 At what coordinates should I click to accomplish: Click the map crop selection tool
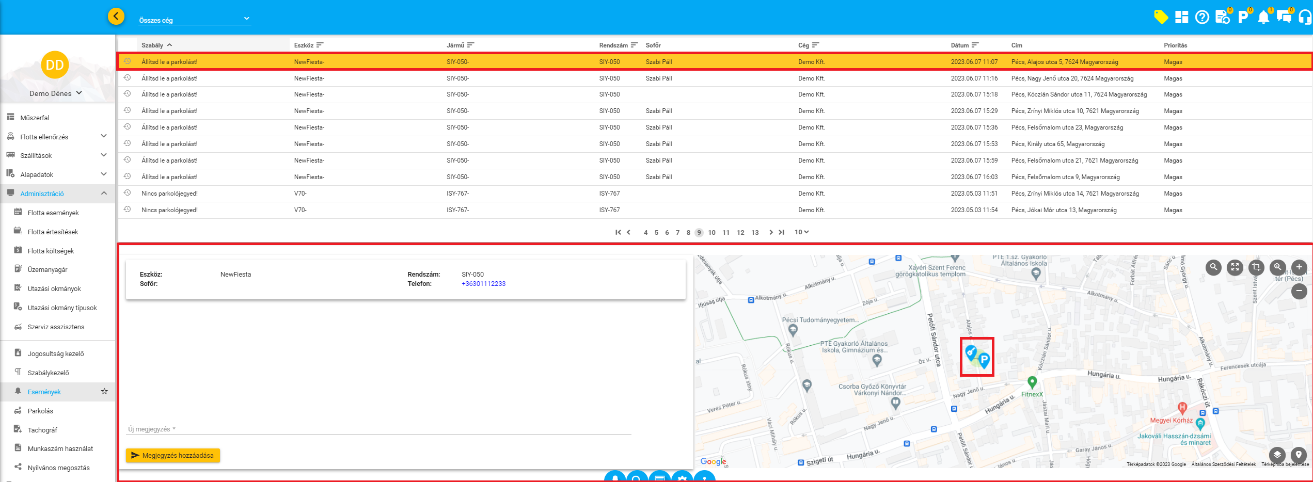pyautogui.click(x=1256, y=267)
